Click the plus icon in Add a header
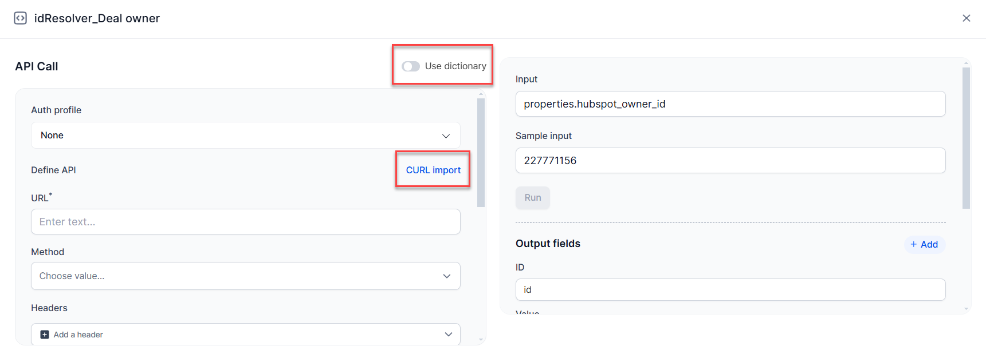Viewport: 986px width, 358px height. point(45,335)
